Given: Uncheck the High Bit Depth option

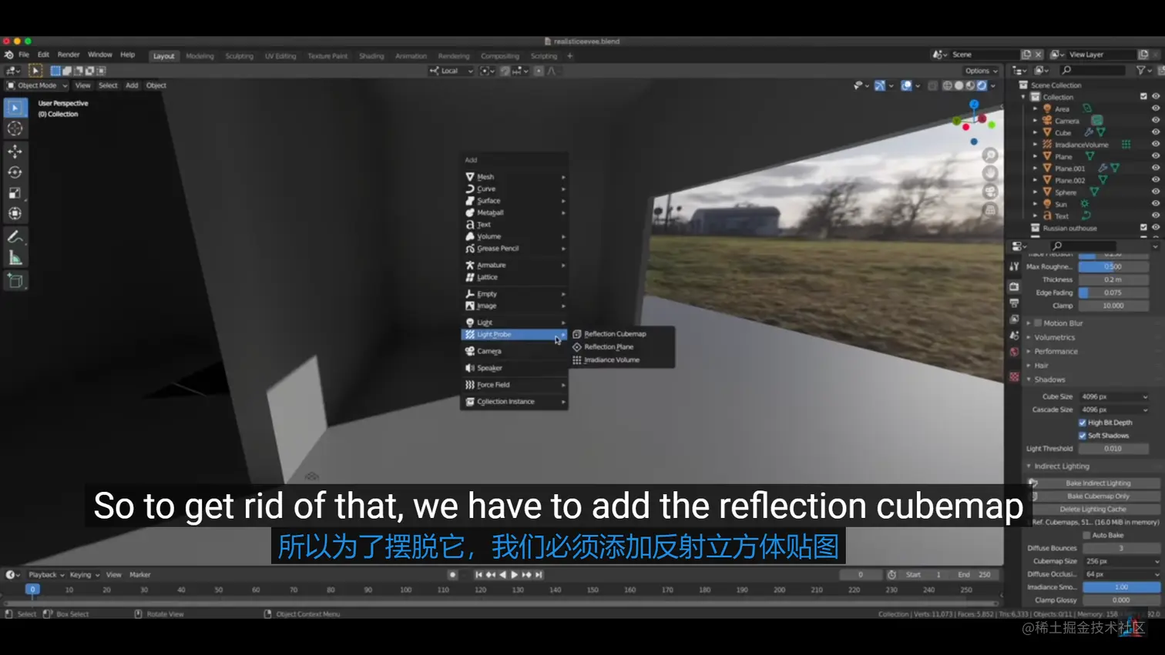Looking at the screenshot, I should 1084,422.
